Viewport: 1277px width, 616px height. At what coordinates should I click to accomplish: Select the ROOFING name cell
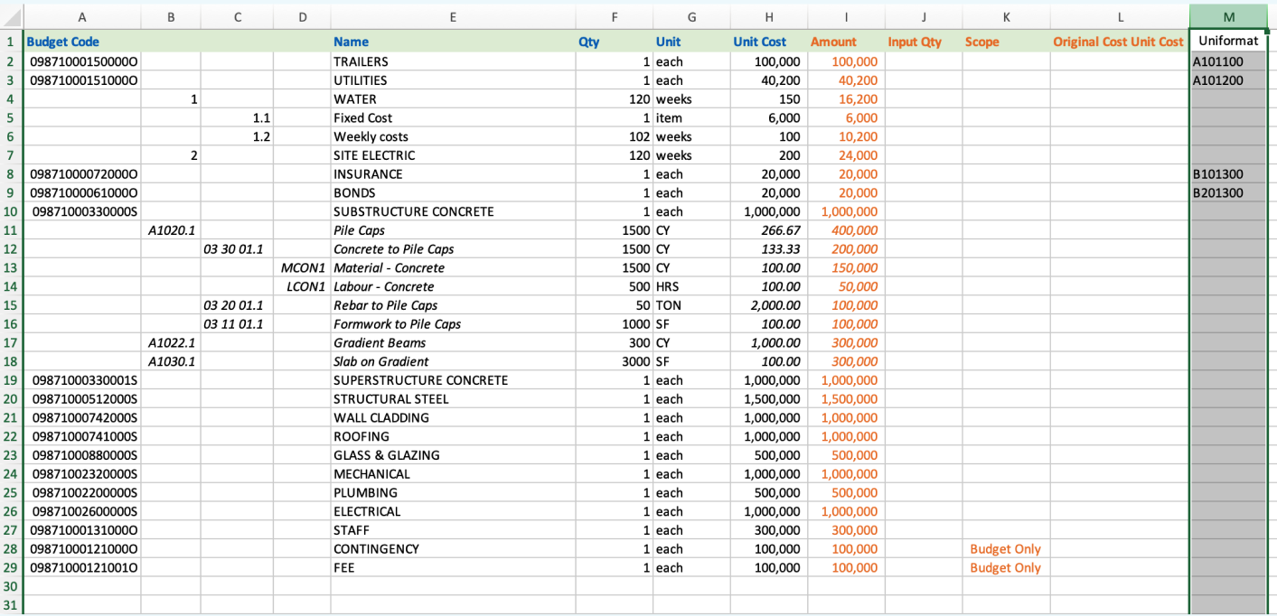(x=453, y=437)
